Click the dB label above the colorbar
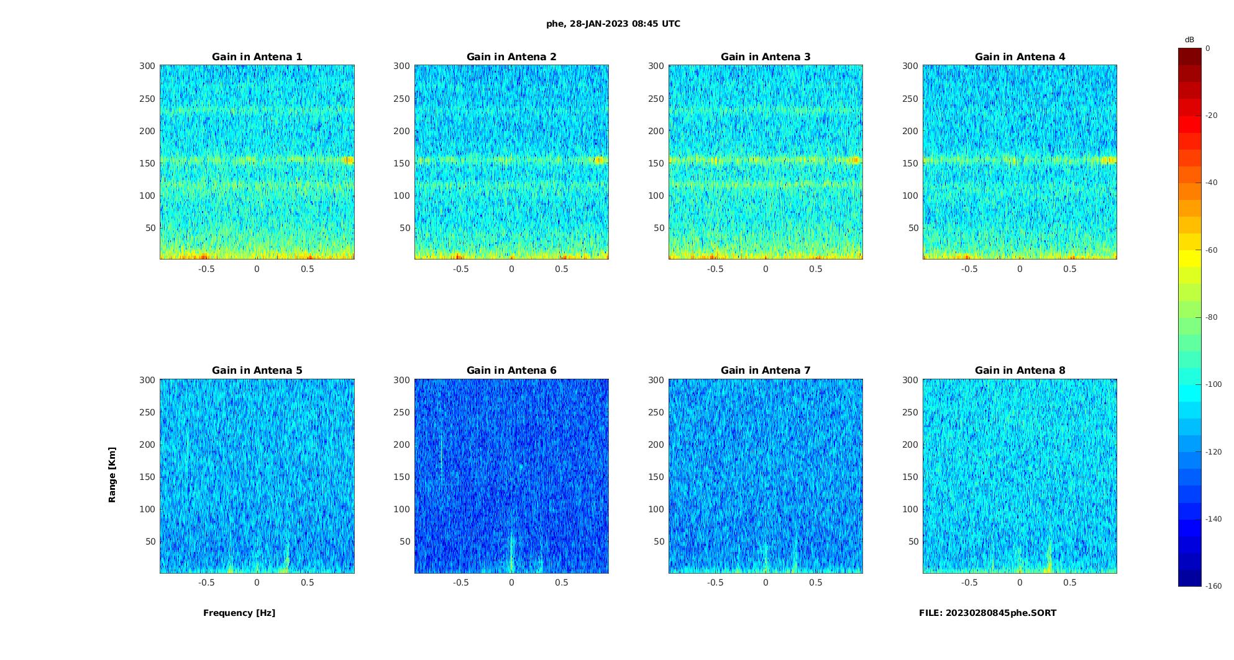The height and width of the screenshot is (660, 1234). (x=1189, y=40)
